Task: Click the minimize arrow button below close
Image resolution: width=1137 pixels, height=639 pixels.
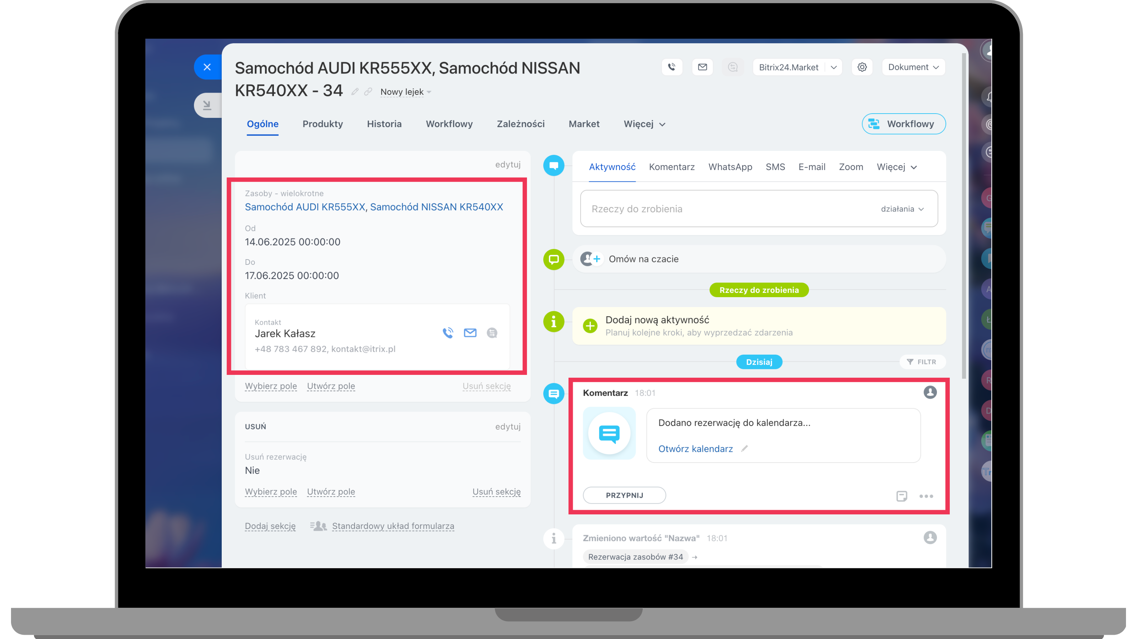Action: pos(207,105)
